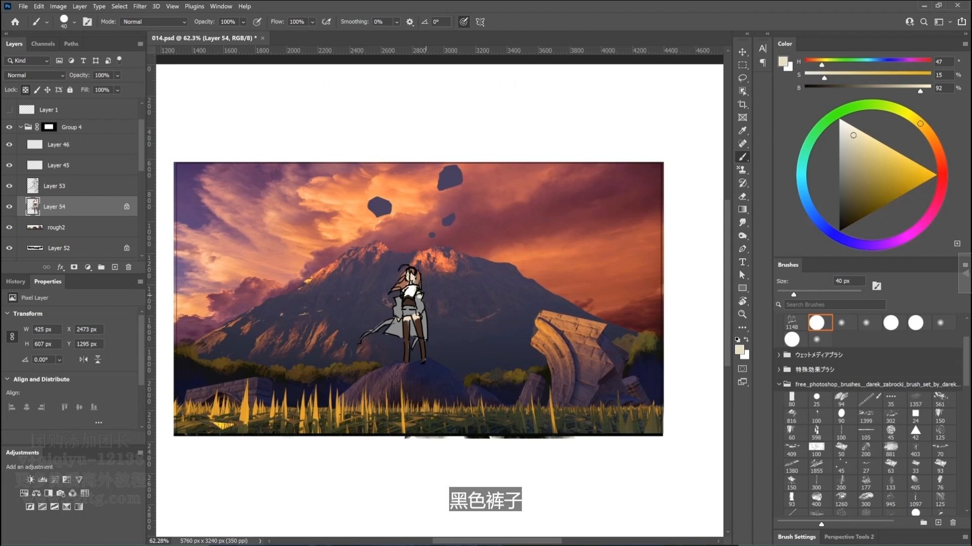Hide rough2 layer visibility eye
This screenshot has width=972, height=546.
tap(9, 227)
